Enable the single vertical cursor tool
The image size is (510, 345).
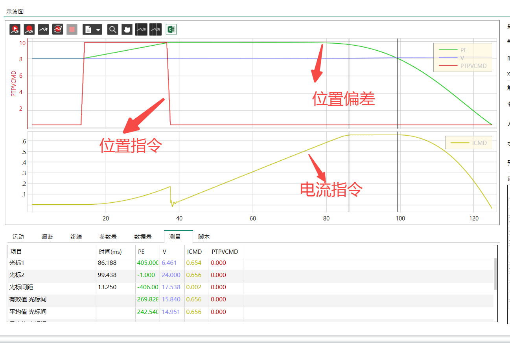click(x=141, y=29)
